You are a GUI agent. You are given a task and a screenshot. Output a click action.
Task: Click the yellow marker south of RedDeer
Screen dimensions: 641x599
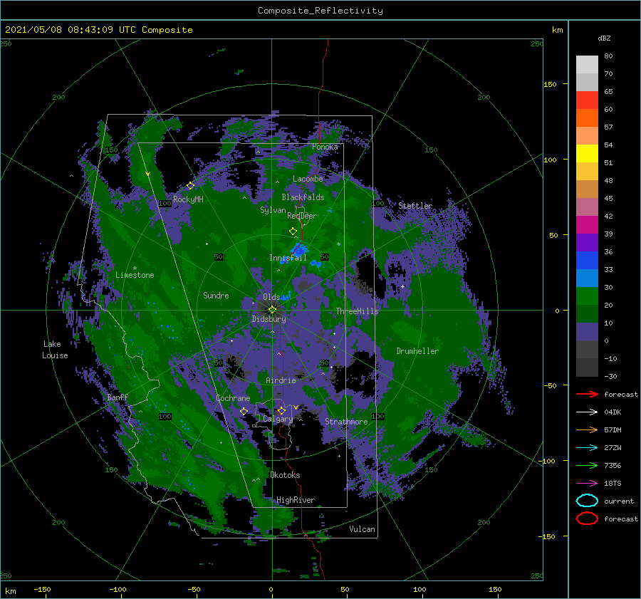coord(293,231)
